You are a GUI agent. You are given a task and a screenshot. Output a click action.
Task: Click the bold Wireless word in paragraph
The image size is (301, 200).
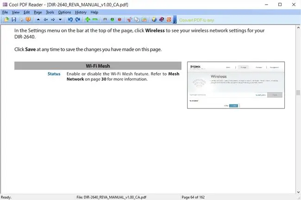click(155, 30)
